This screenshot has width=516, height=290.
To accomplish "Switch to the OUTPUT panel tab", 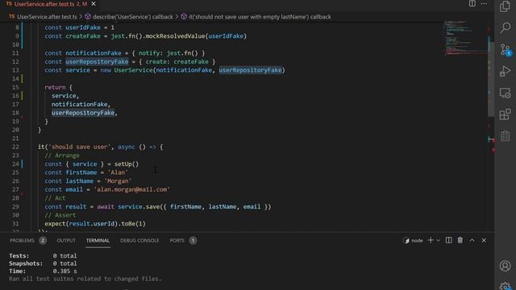I will [66, 240].
